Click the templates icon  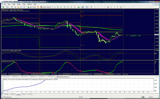point(87,7)
